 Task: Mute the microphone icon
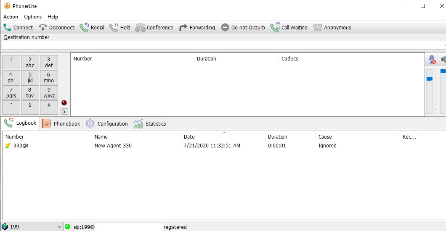click(x=432, y=60)
